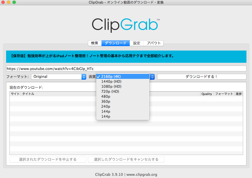Viewport: 252px width, 178px height.
Task: Click the Quality column header
Action: coord(207,94)
